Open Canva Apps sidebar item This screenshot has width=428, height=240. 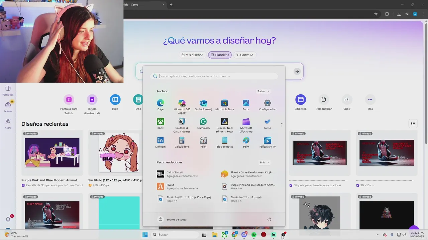[x=8, y=123]
